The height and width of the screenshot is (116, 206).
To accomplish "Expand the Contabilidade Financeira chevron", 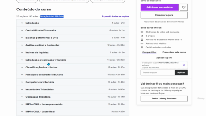I will coord(22,30).
